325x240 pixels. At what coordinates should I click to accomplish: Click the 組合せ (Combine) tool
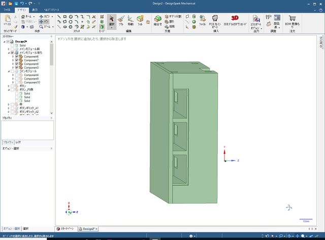click(158, 21)
